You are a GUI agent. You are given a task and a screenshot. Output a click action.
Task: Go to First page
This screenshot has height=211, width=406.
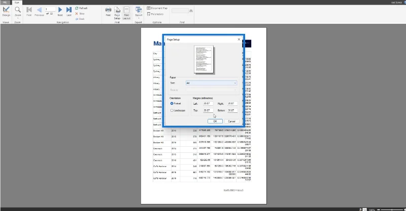tap(29, 12)
